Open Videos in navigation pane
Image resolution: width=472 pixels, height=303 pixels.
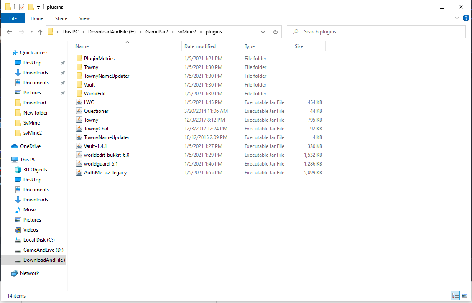26,230
